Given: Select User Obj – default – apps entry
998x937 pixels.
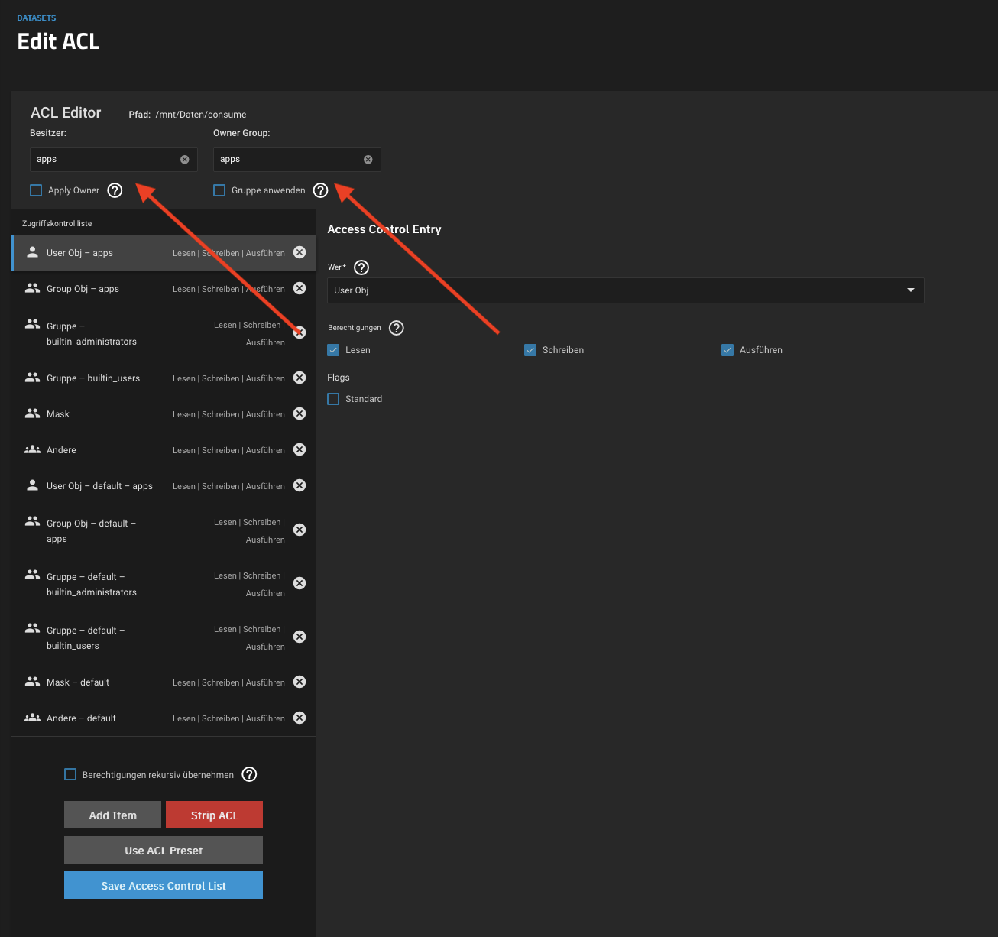Looking at the screenshot, I should pyautogui.click(x=99, y=486).
